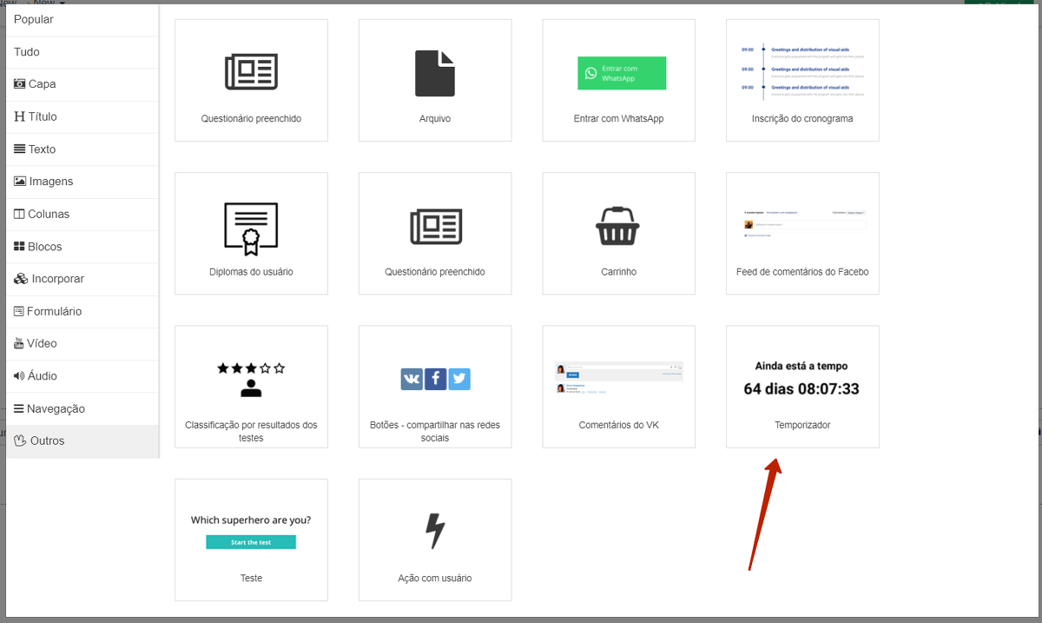The width and height of the screenshot is (1042, 623).
Task: Select the Entrar com WhatsApp block
Action: click(618, 80)
